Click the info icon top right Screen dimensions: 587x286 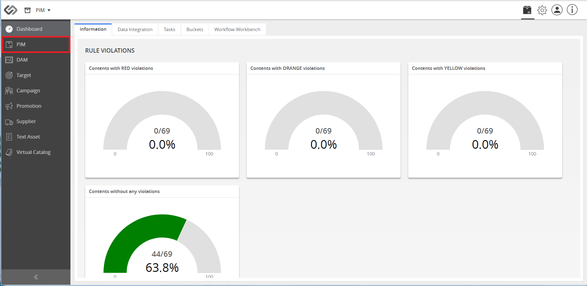click(572, 10)
